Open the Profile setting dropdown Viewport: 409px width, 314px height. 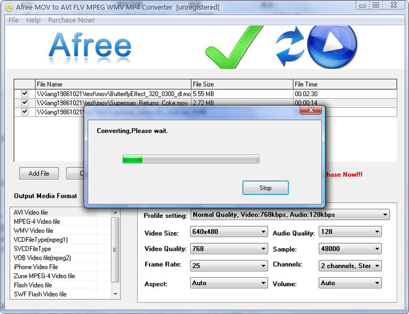coord(290,215)
